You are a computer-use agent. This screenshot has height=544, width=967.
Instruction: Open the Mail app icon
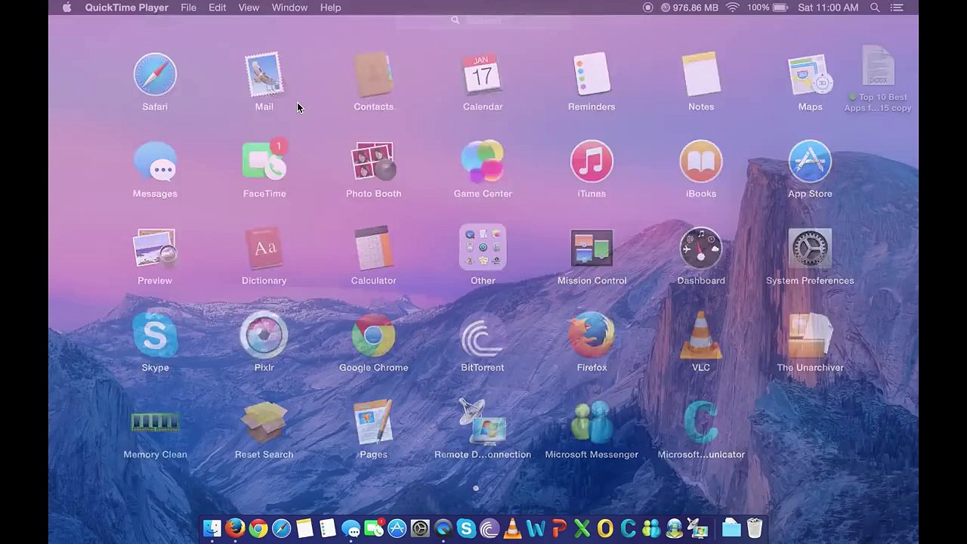coord(264,75)
